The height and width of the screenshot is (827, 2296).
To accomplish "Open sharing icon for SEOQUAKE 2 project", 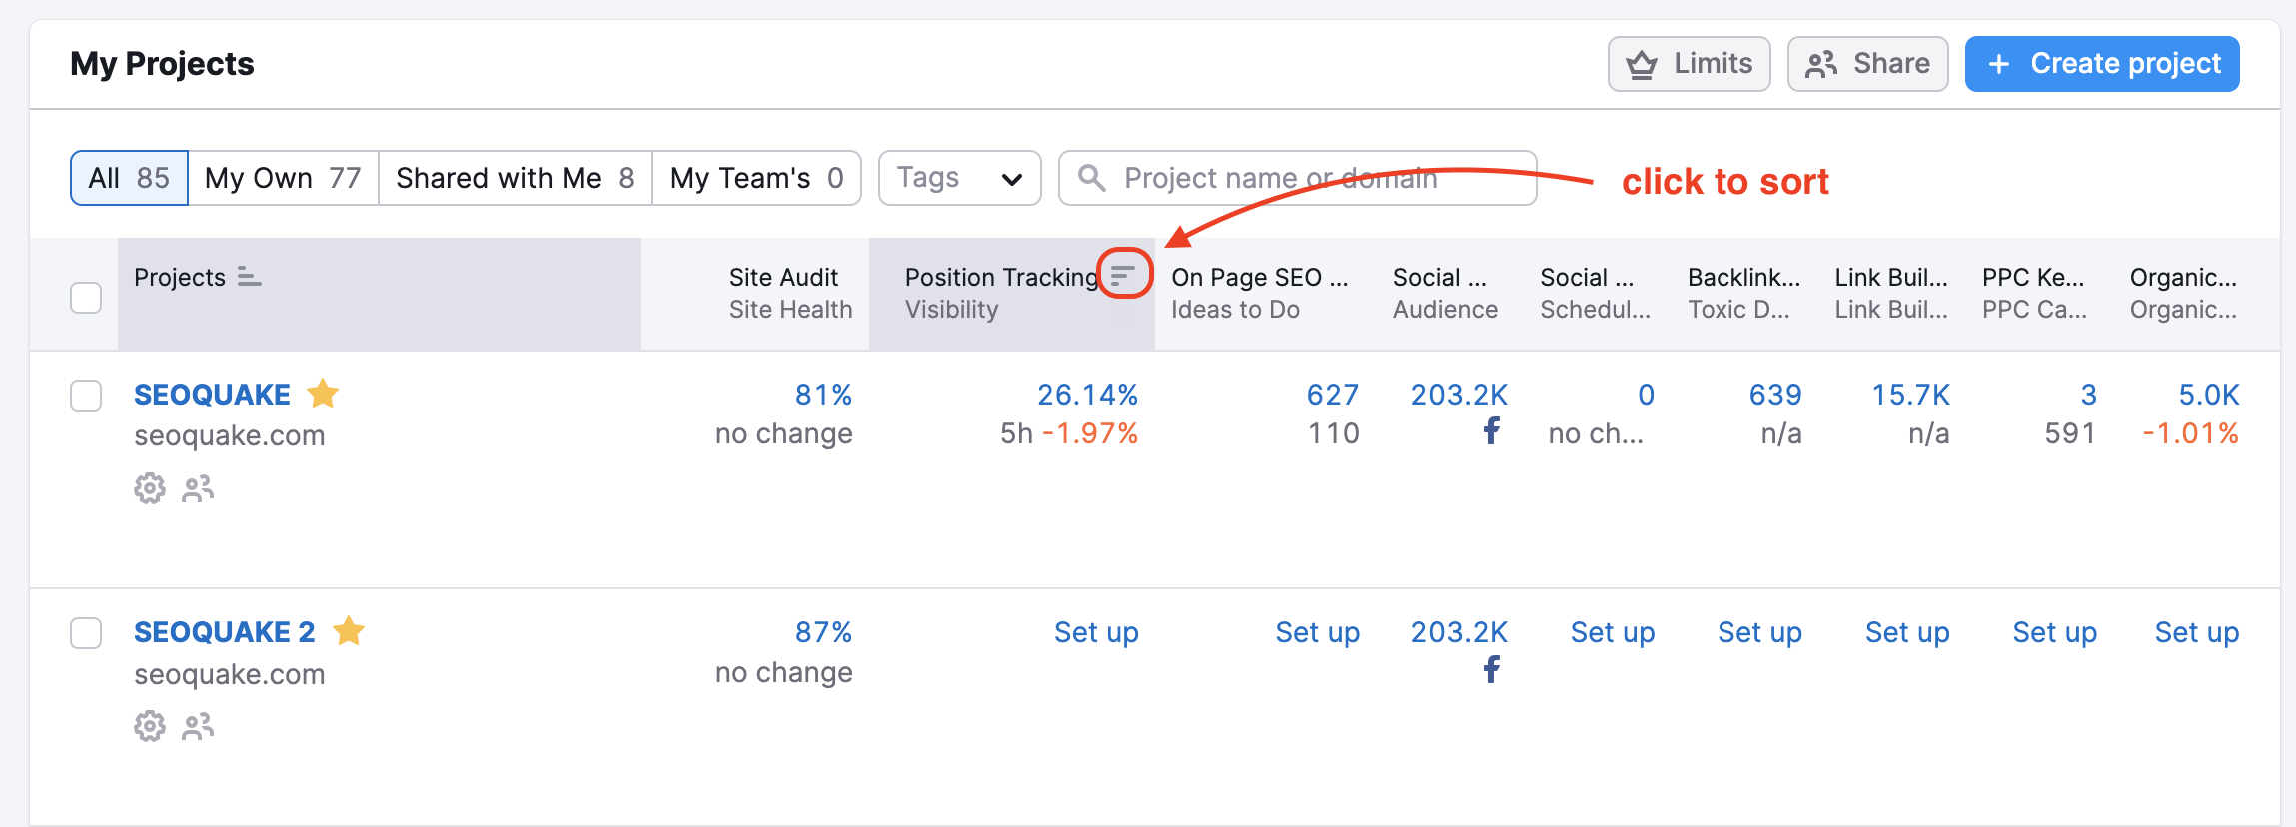I will [x=198, y=726].
